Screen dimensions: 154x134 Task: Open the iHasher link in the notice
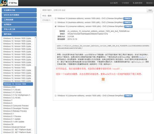142,57
